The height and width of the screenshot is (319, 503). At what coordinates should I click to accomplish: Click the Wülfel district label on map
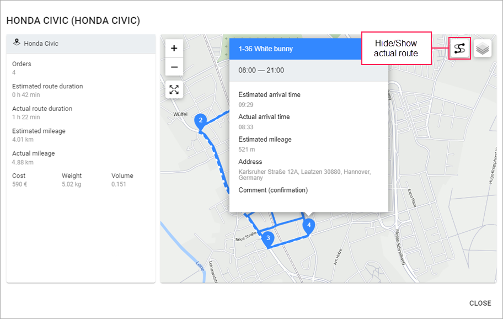tap(180, 114)
